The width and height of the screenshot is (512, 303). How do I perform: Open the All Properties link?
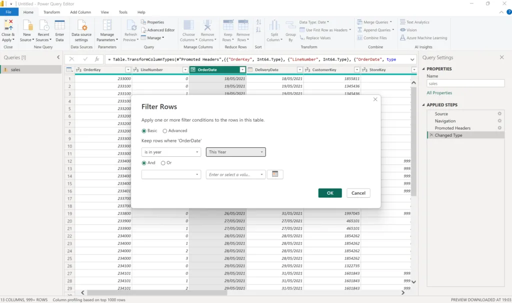(x=439, y=93)
